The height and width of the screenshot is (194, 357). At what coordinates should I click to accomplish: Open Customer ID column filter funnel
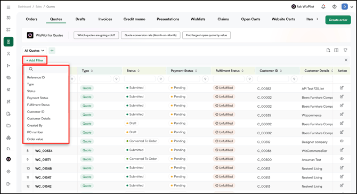pyautogui.click(x=294, y=79)
